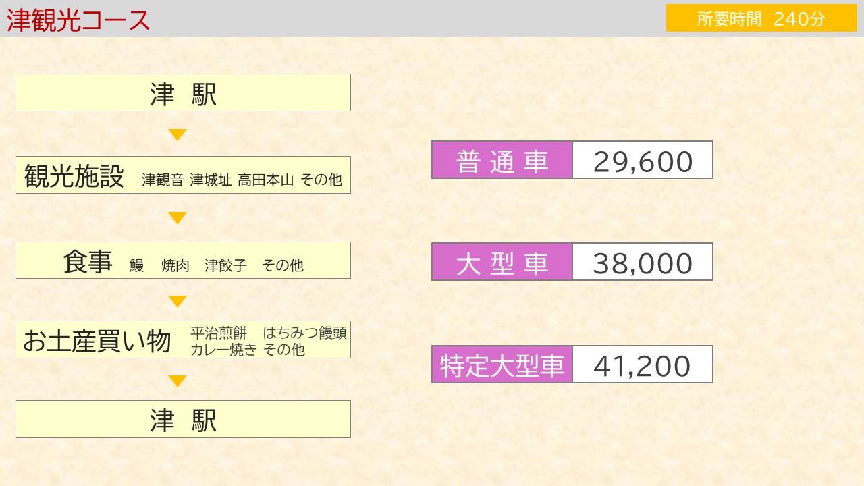
Task: Click the arrow below 食事 box
Action: 178,302
